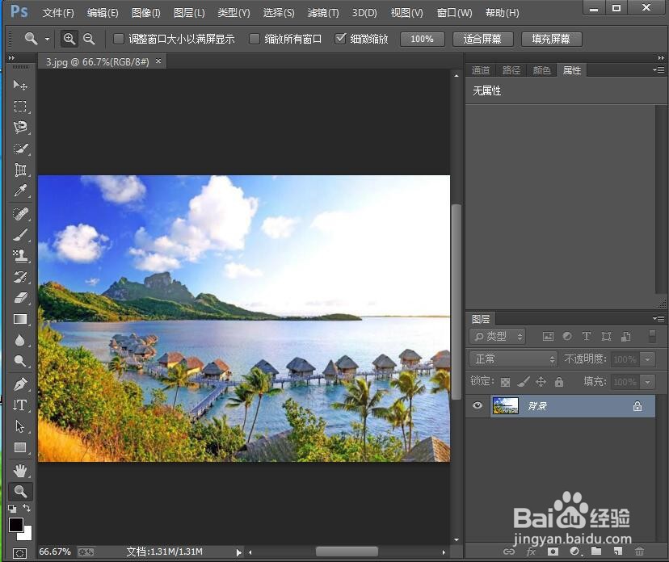Select the Blur tool
The height and width of the screenshot is (562, 669).
[20, 340]
